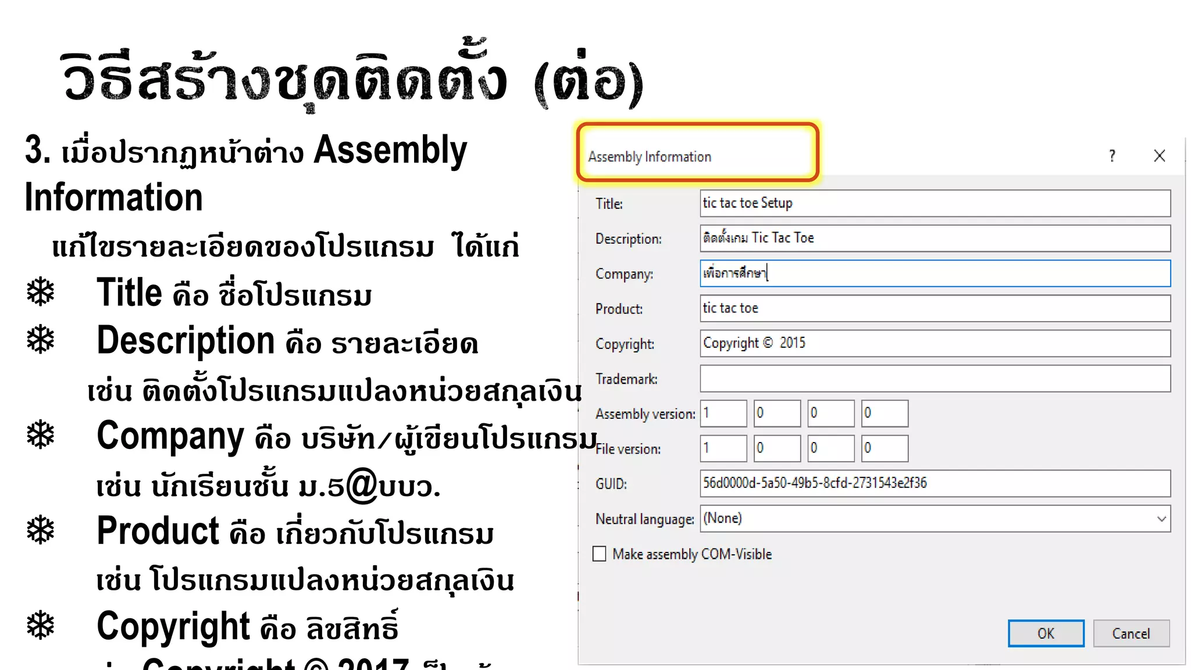Click Assembly version third number box
The width and height of the screenshot is (1191, 670).
click(x=831, y=414)
